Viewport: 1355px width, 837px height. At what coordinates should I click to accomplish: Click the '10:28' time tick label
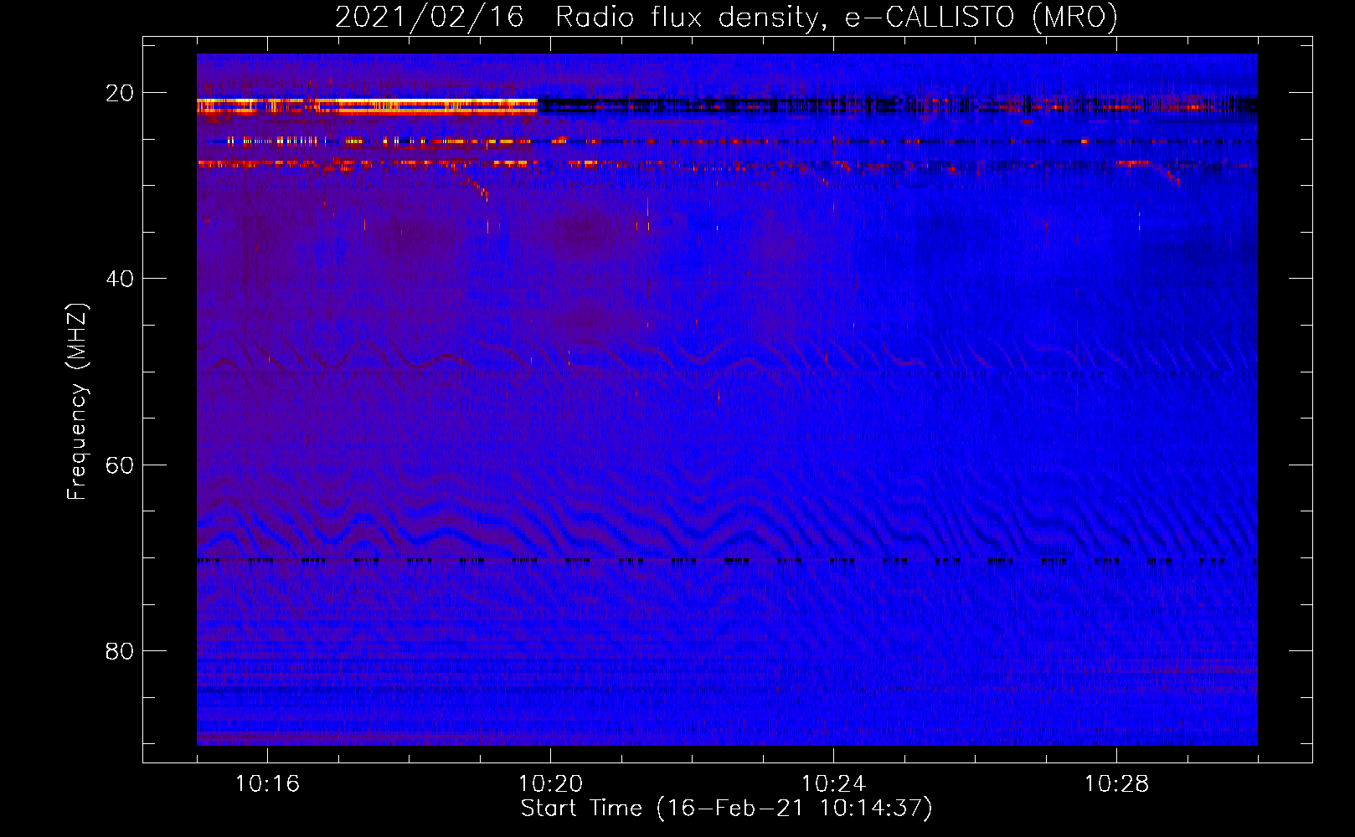[x=1116, y=784]
